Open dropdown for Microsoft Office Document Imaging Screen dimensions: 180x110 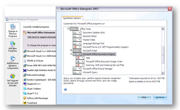pyautogui.click(x=77, y=54)
